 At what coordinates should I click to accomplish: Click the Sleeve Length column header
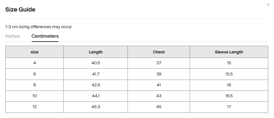(x=229, y=52)
